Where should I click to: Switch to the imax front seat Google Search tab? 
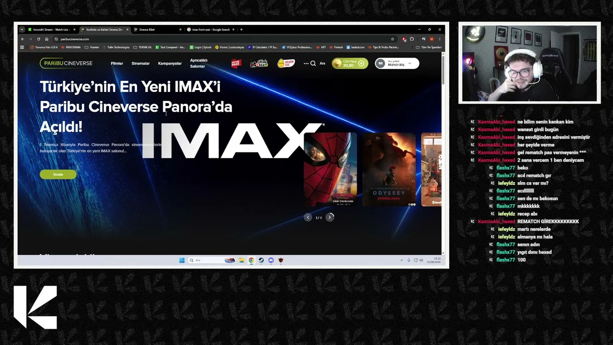211,30
